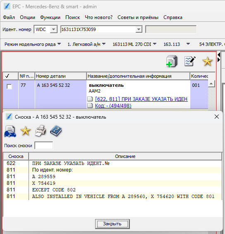225x234 pixels.
Task: Click the add to shopping list documents icon
Action: [172, 61]
